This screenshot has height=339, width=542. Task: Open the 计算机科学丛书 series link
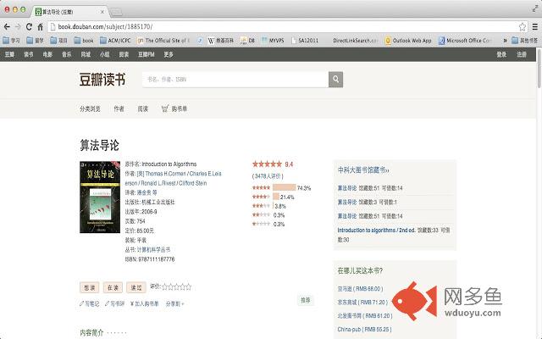pos(153,250)
